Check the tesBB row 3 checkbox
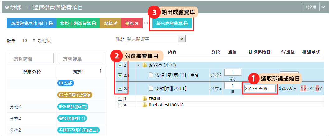This screenshot has width=332, height=138. coord(120,99)
